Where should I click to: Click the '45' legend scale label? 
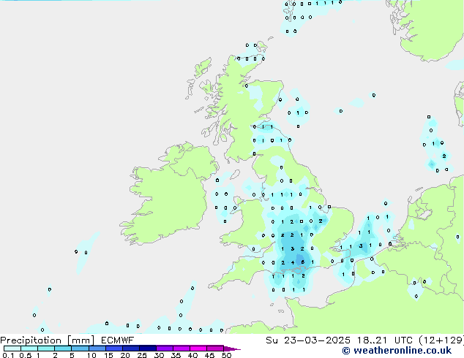click(209, 355)
